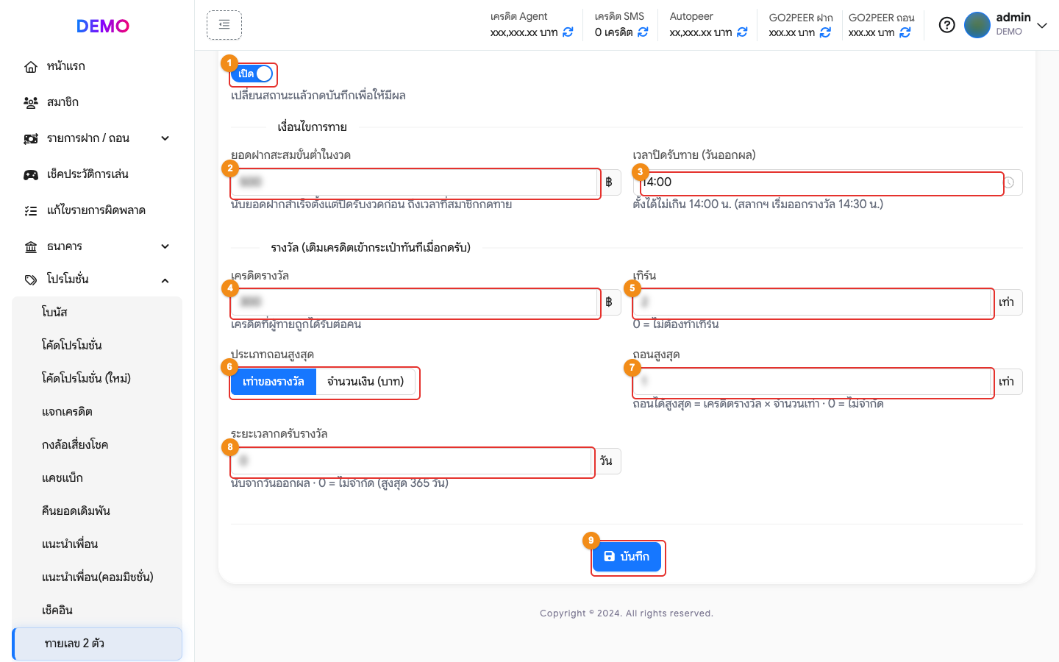Click the ระยะเวลากดรับรางวัล days field

coord(411,461)
